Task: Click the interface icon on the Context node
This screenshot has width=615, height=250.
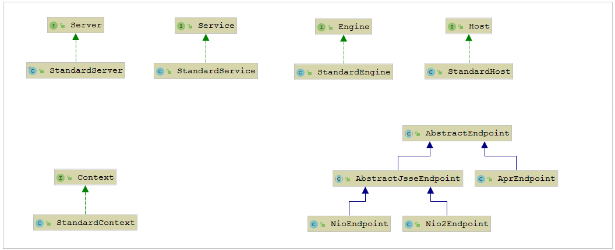Action: tap(61, 177)
